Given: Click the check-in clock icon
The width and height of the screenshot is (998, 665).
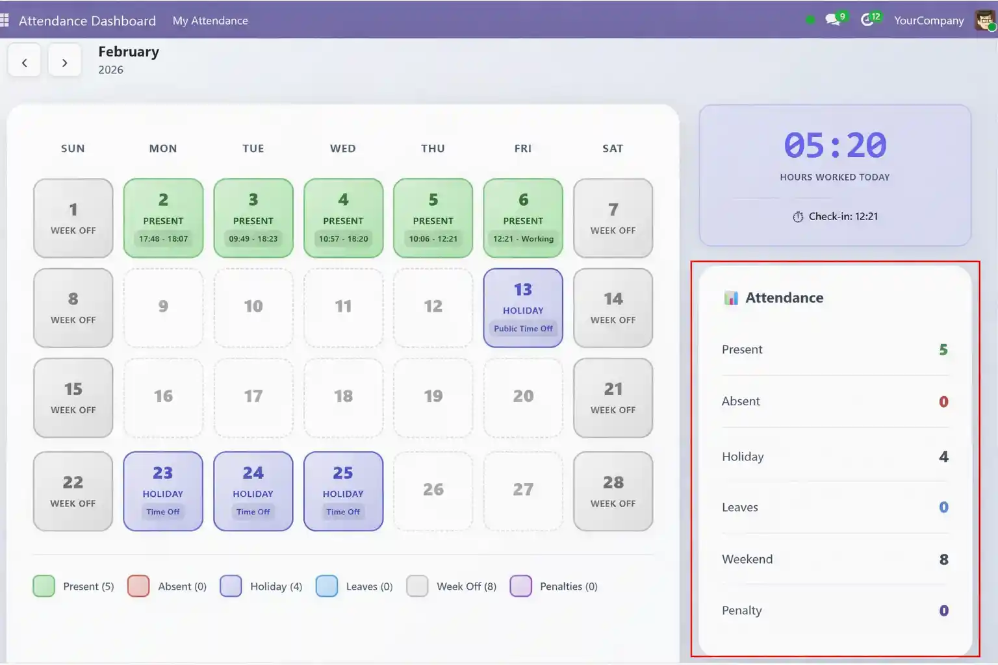Looking at the screenshot, I should coord(799,216).
